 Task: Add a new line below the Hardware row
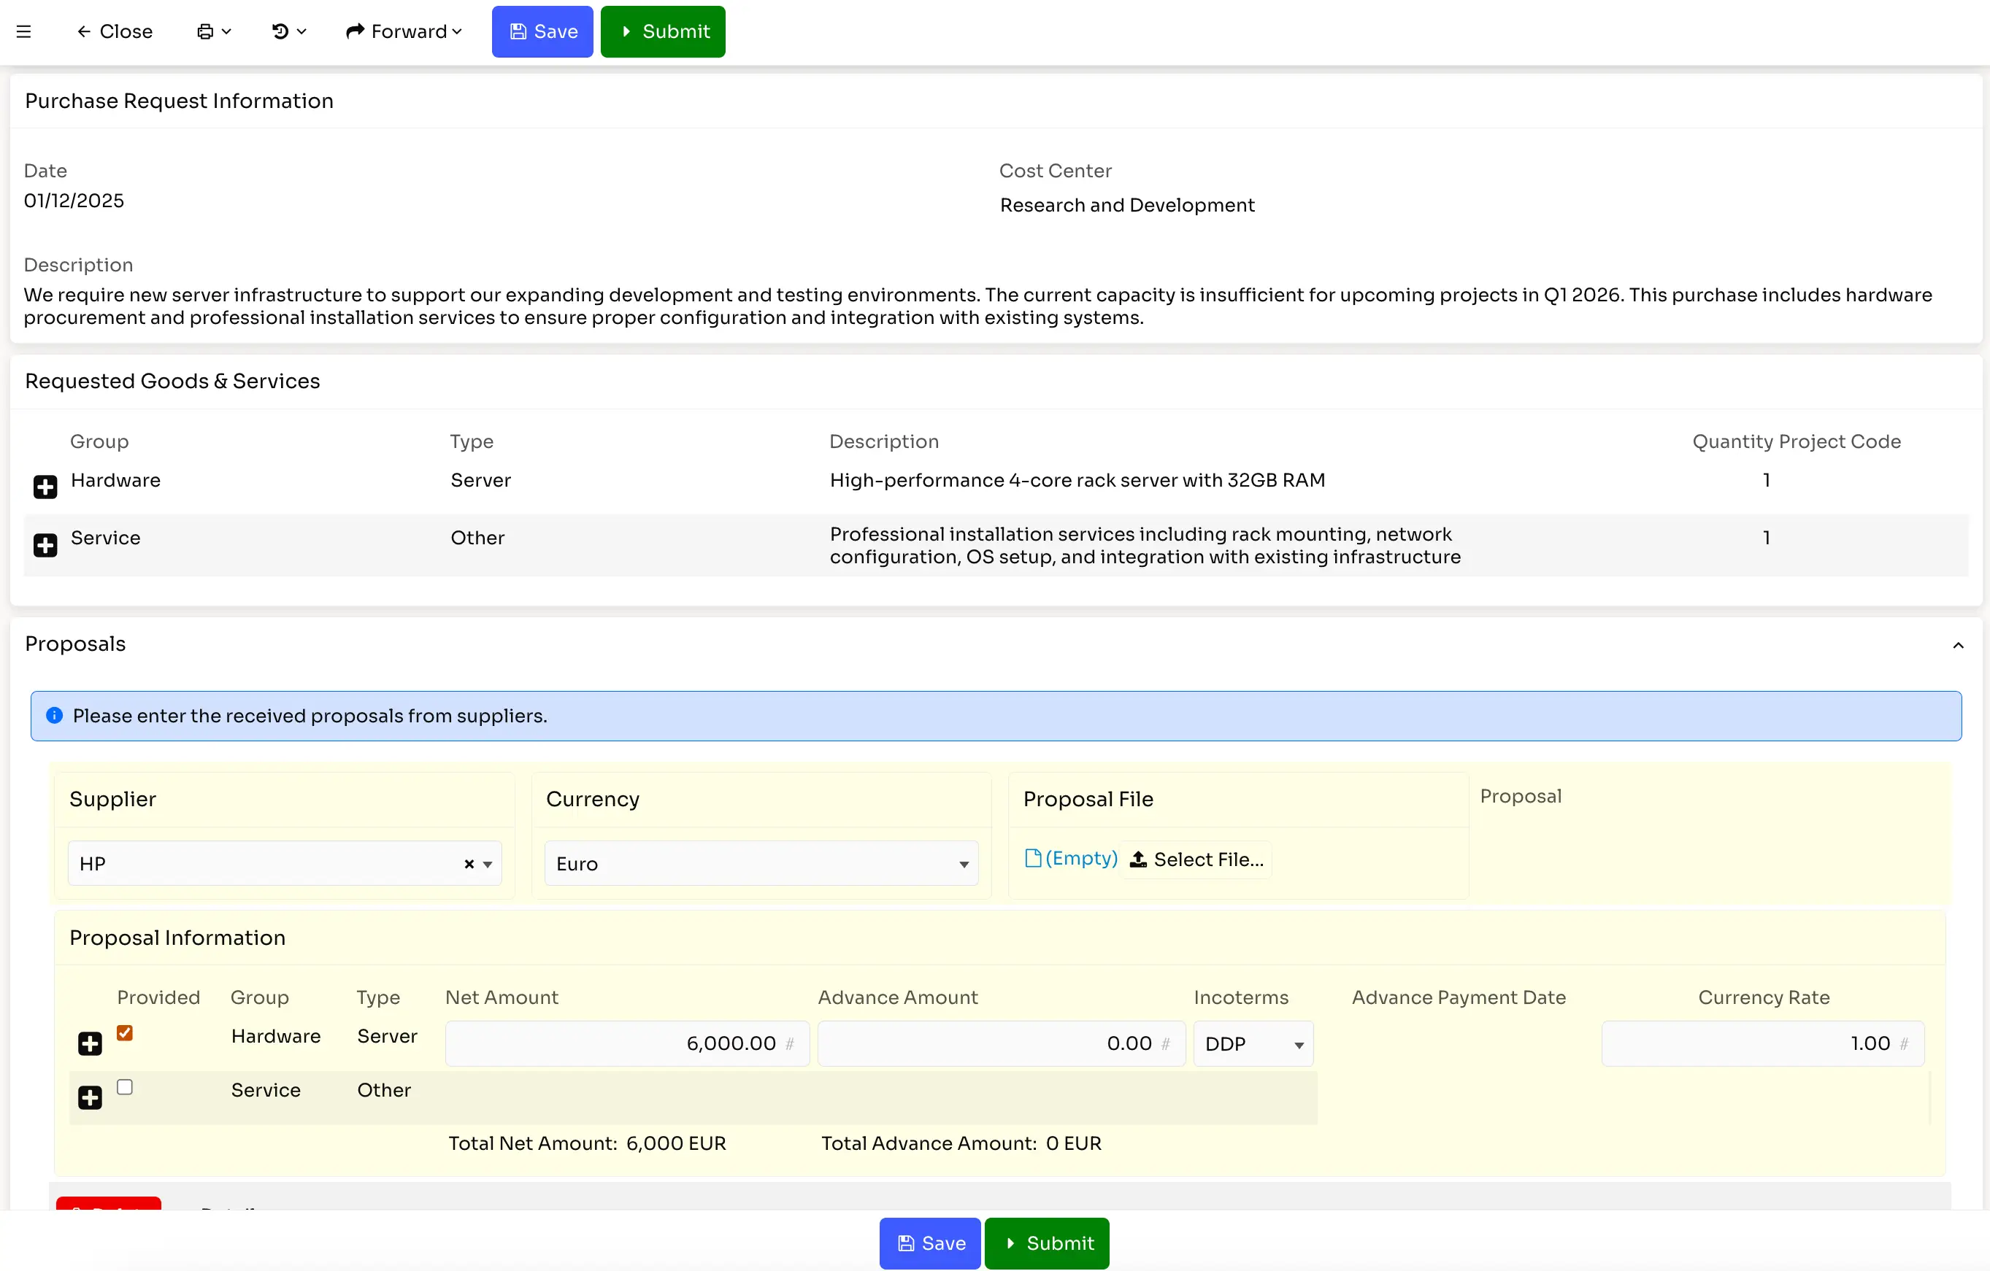pyautogui.click(x=45, y=487)
